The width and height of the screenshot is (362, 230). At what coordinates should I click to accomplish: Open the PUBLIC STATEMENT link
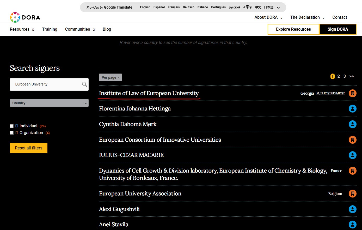[x=330, y=93]
